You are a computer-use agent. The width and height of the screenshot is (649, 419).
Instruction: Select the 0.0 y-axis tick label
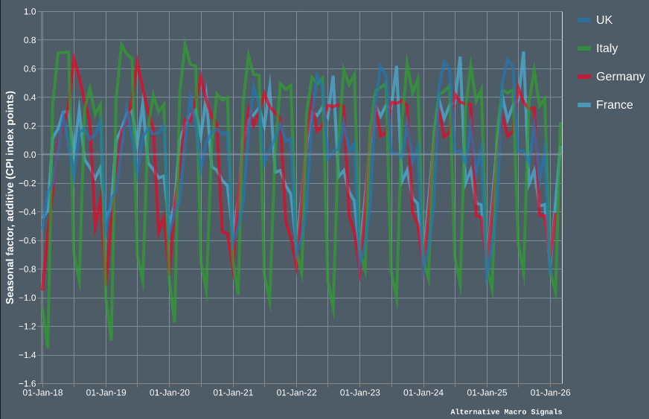(x=30, y=155)
